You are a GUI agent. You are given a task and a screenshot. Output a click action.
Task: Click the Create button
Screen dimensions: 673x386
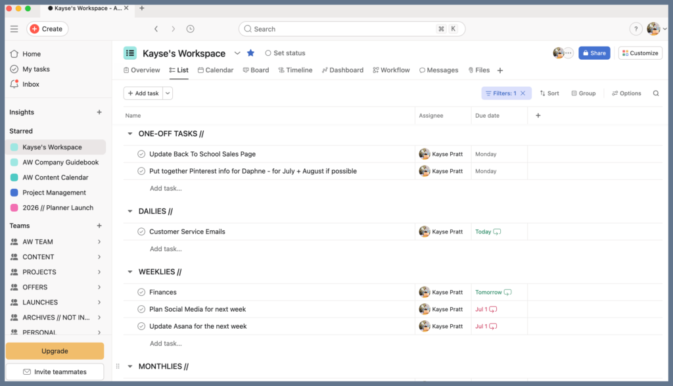click(47, 29)
